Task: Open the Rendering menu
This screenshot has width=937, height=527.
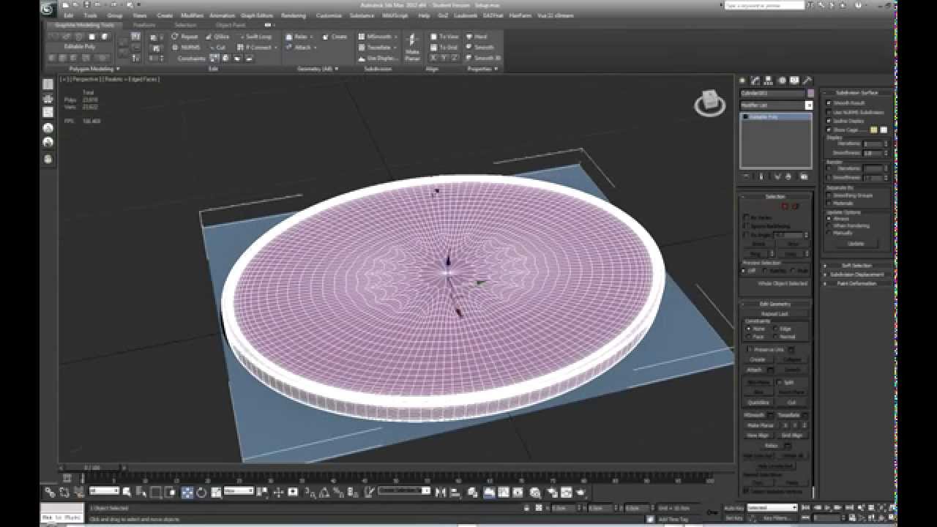Action: coord(294,15)
